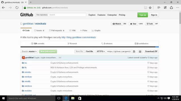Open File Explorer from the taskbar
The image size is (181, 101).
tap(73, 98)
